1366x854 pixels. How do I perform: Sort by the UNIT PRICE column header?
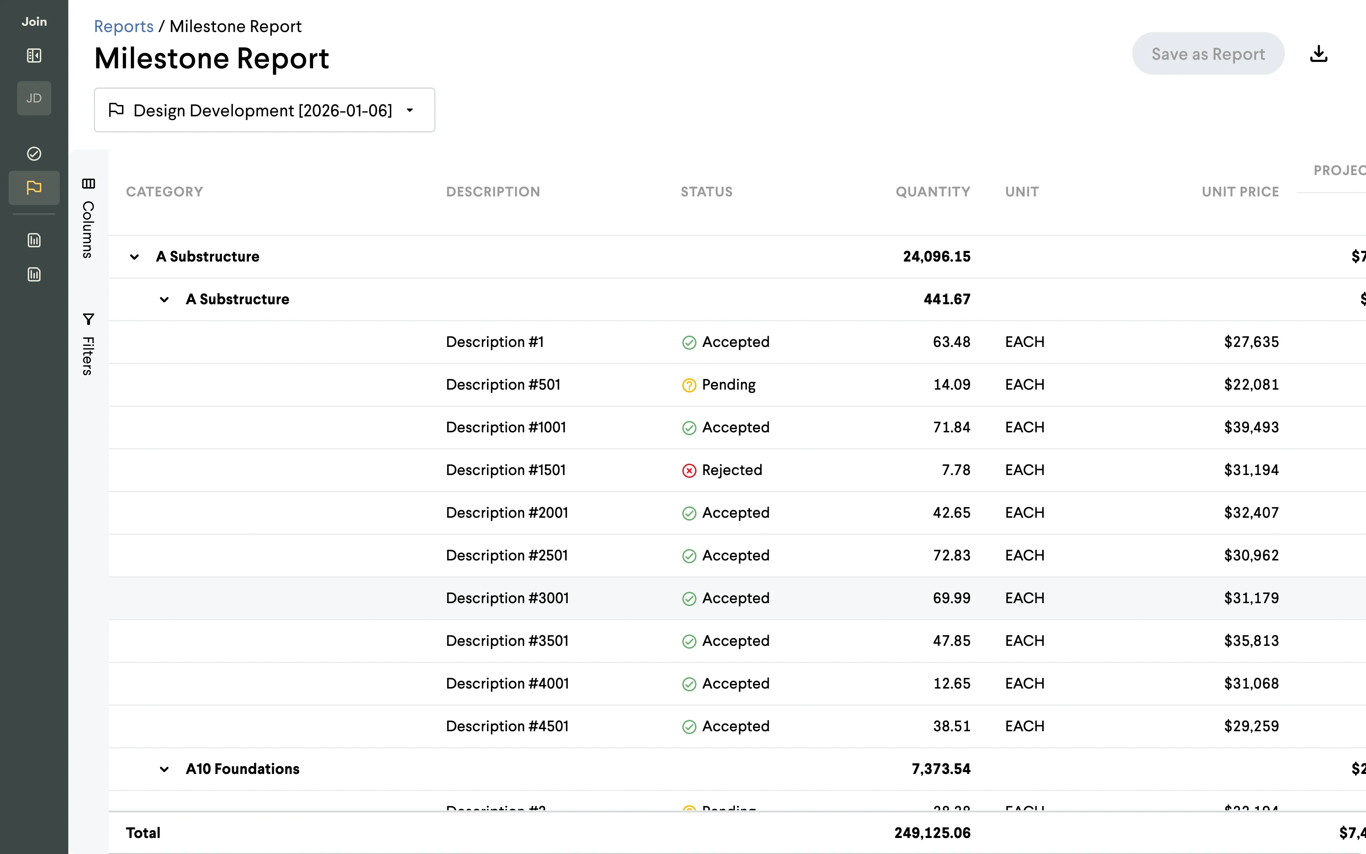coord(1240,191)
